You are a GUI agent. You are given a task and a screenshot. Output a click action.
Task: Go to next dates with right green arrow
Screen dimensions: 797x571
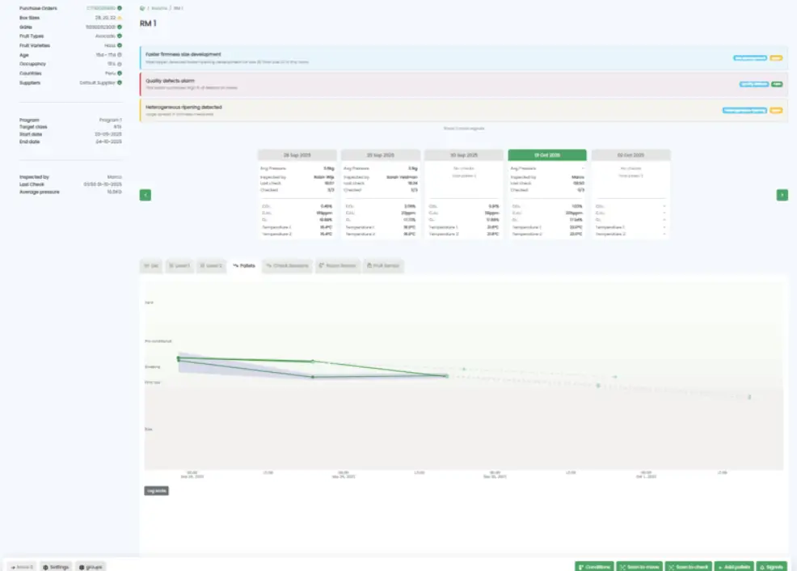(782, 195)
